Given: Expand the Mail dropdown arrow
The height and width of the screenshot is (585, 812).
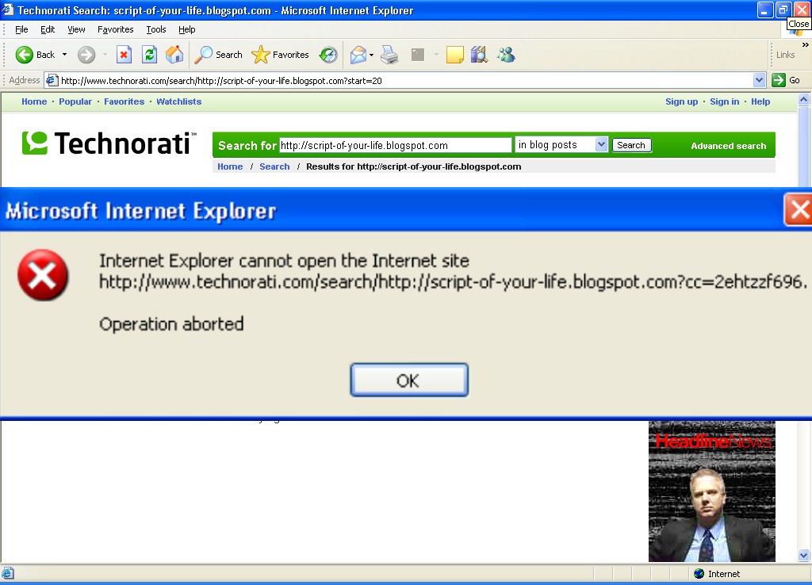Looking at the screenshot, I should (371, 55).
